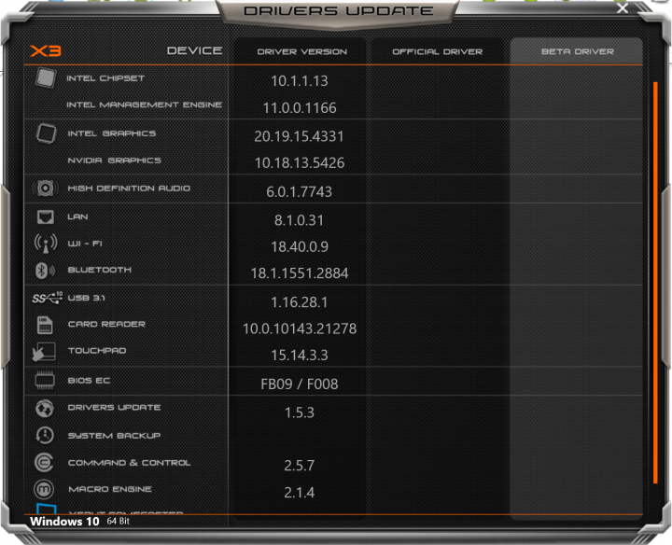Click the Touchpad label
Image resolution: width=672 pixels, height=545 pixels.
(x=97, y=351)
